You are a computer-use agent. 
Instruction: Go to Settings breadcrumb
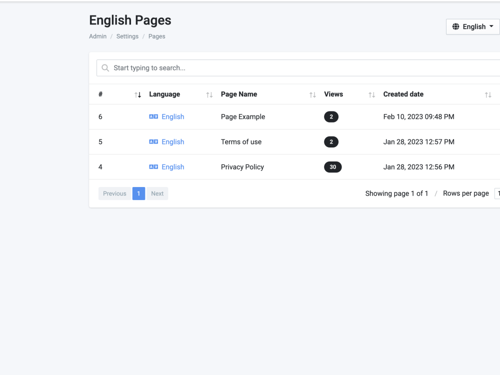point(127,36)
